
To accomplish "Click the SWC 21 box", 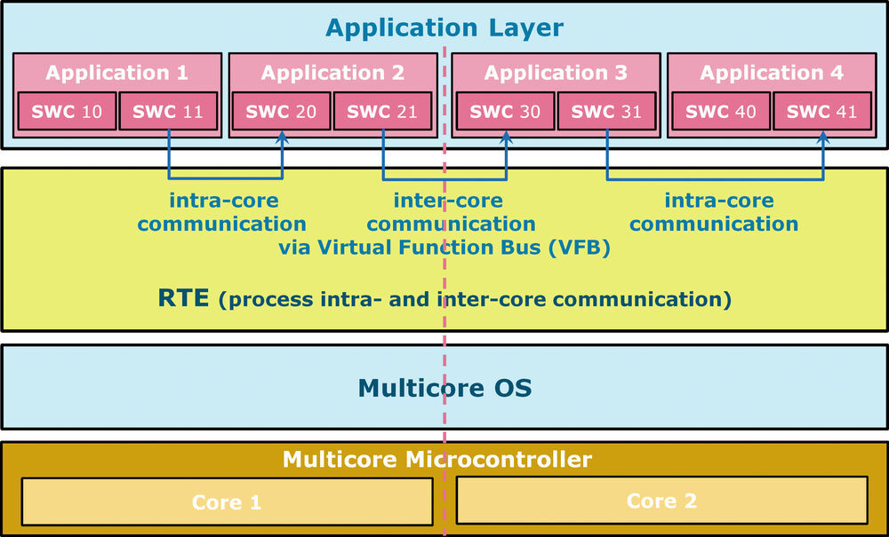I will [x=382, y=112].
